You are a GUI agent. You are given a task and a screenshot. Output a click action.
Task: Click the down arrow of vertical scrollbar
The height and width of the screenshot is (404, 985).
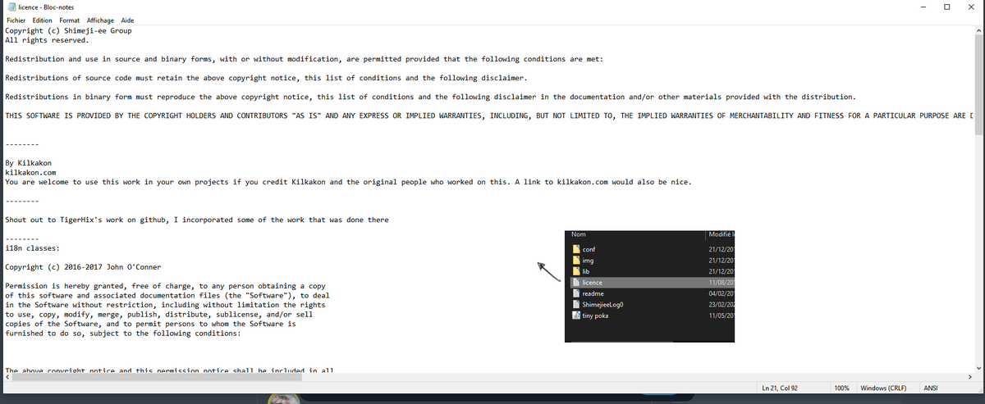click(978, 367)
